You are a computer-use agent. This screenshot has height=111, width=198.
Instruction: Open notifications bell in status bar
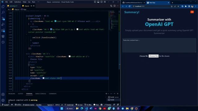pos(118,105)
